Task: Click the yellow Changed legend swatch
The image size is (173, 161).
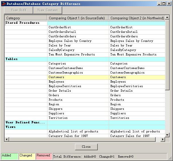Action: point(27,156)
